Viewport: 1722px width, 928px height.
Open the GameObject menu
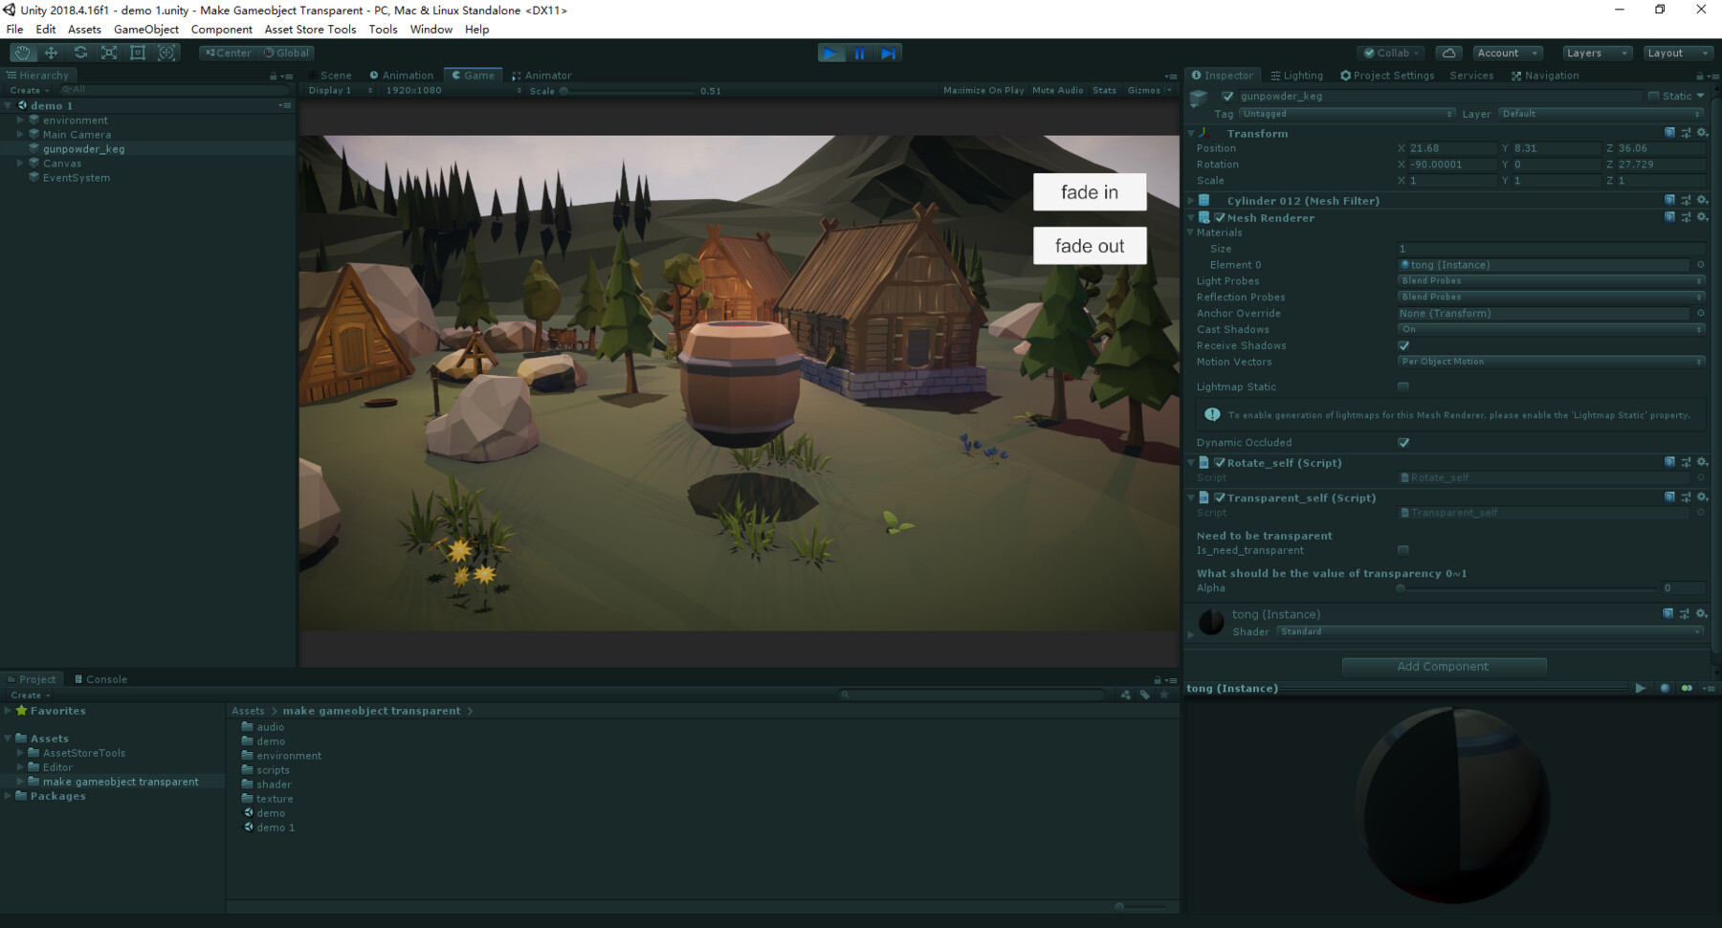145,29
